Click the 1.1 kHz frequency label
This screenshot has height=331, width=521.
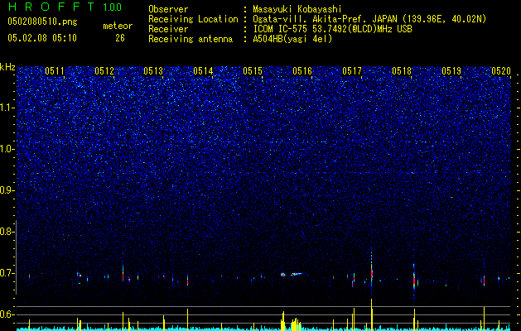[7, 108]
